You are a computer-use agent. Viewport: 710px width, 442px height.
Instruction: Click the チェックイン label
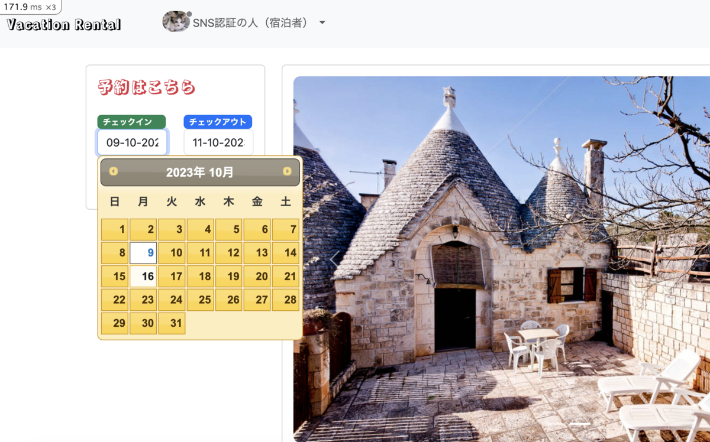(131, 122)
